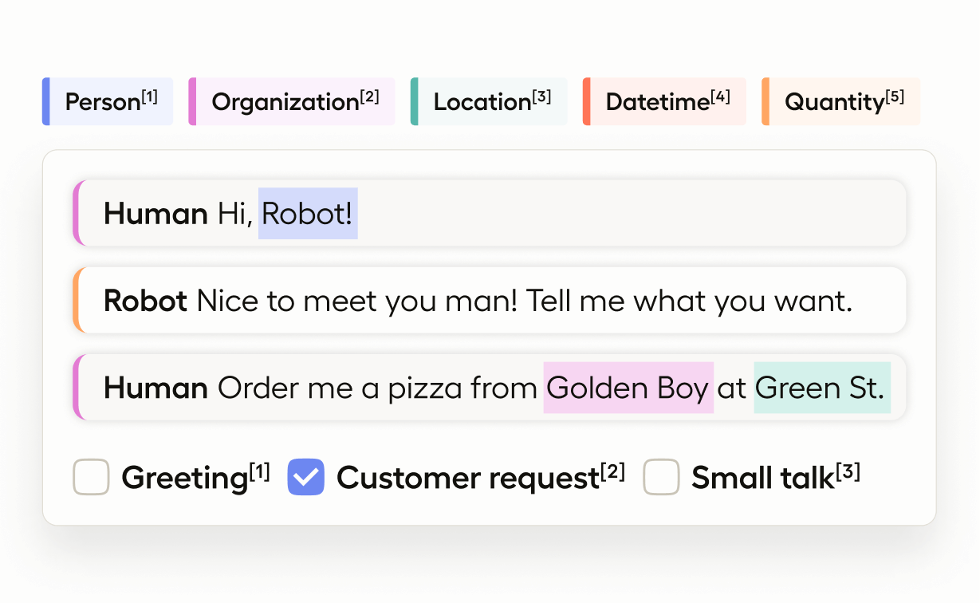Select the Robot speaker name in the dialogue
This screenshot has height=603, width=980.
click(x=145, y=301)
